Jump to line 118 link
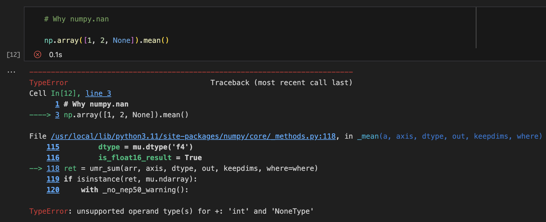 pyautogui.click(x=53, y=168)
